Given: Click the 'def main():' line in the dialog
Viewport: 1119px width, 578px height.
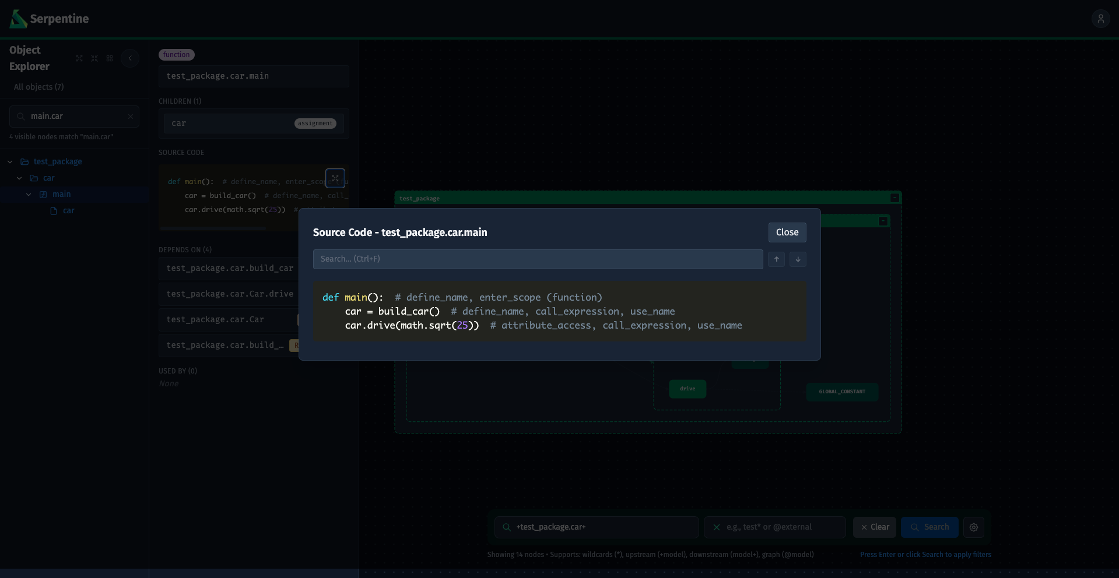Looking at the screenshot, I should [462, 297].
